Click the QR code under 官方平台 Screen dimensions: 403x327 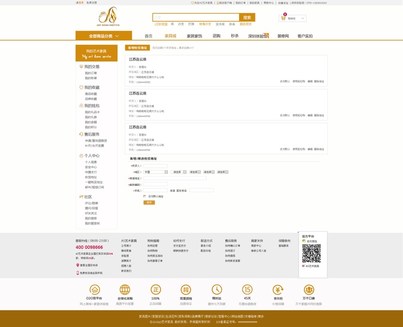(x=312, y=253)
